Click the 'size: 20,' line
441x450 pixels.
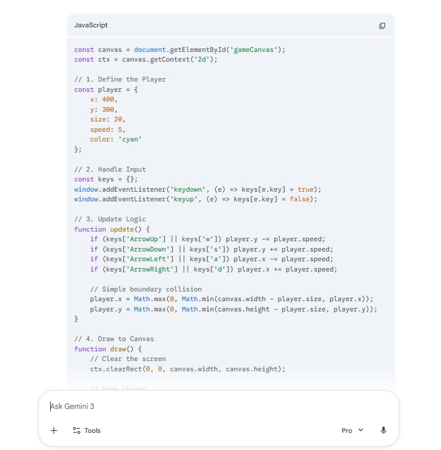(108, 119)
